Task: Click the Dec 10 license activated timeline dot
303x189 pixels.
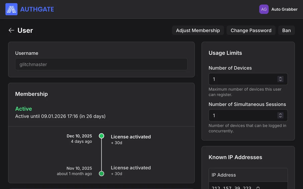Action: [x=101, y=136]
